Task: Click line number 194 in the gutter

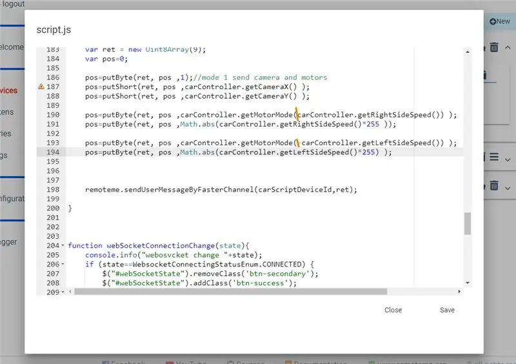Action: coord(53,152)
